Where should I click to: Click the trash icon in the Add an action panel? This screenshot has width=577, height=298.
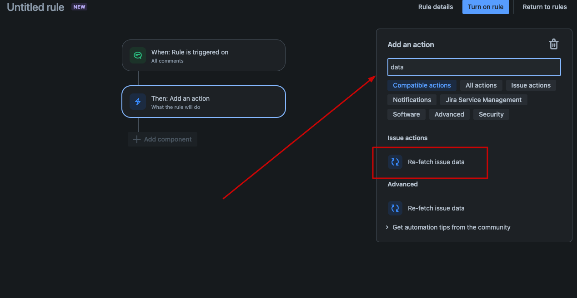pyautogui.click(x=553, y=44)
